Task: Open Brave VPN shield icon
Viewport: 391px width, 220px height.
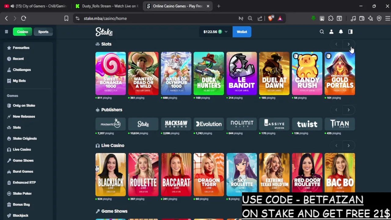Action: point(379,18)
